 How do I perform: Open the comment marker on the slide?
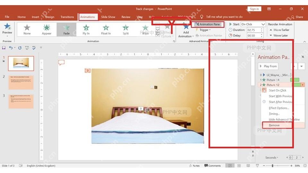[x=62, y=62]
